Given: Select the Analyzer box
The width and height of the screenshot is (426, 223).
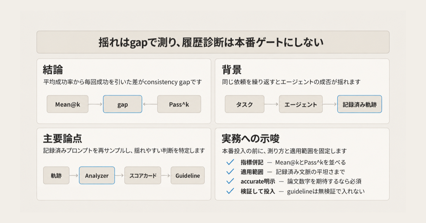Looking at the screenshot, I should point(97,175).
